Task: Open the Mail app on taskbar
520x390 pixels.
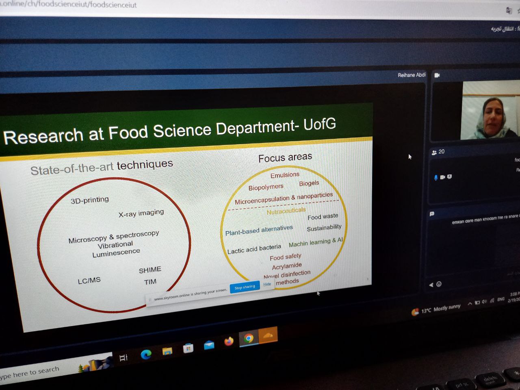Action: coord(209,345)
